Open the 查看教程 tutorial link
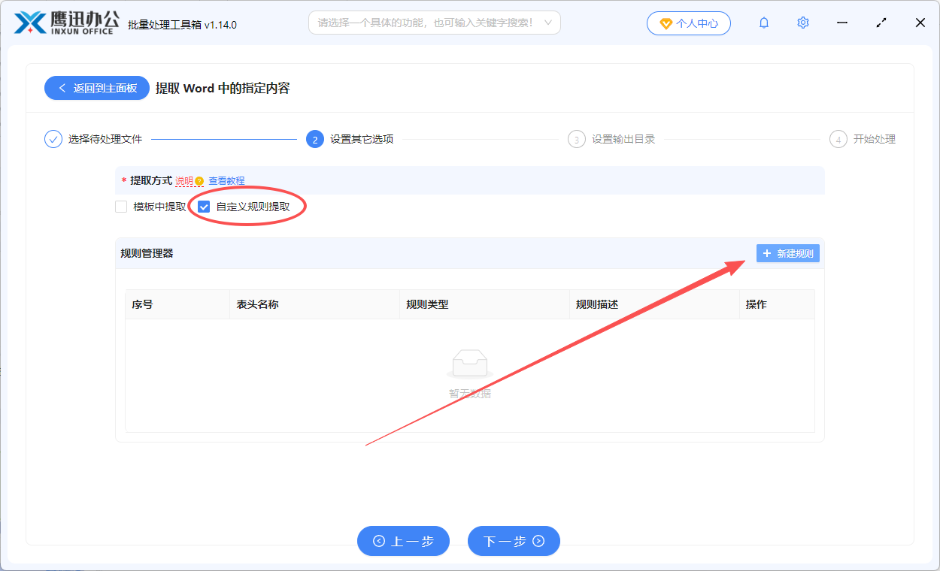Screen dimensions: 940x571 point(226,181)
